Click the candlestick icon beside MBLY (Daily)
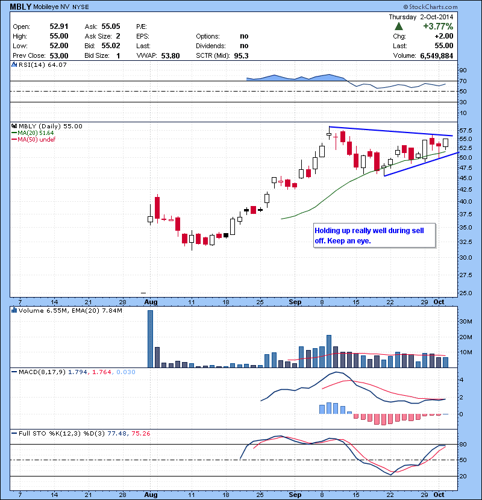This screenshot has height=500, width=482. (x=14, y=127)
